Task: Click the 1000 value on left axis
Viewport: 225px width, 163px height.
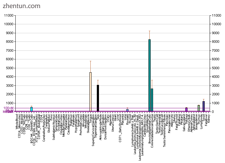Action: click(10, 103)
